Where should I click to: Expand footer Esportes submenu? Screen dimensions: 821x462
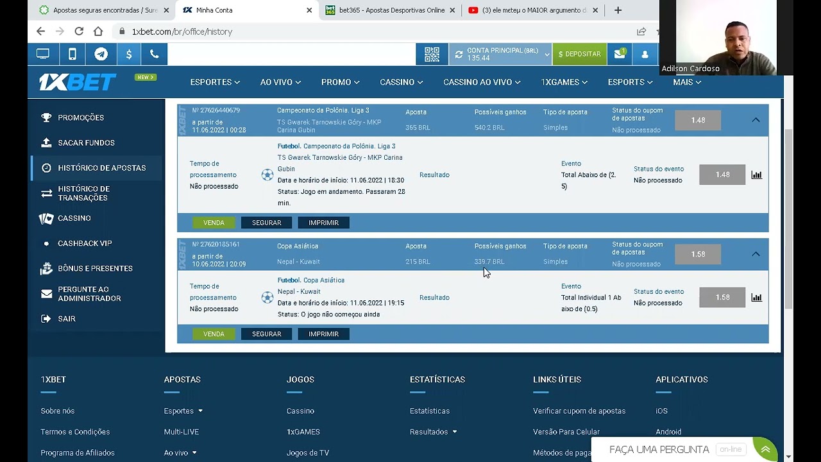(x=200, y=411)
